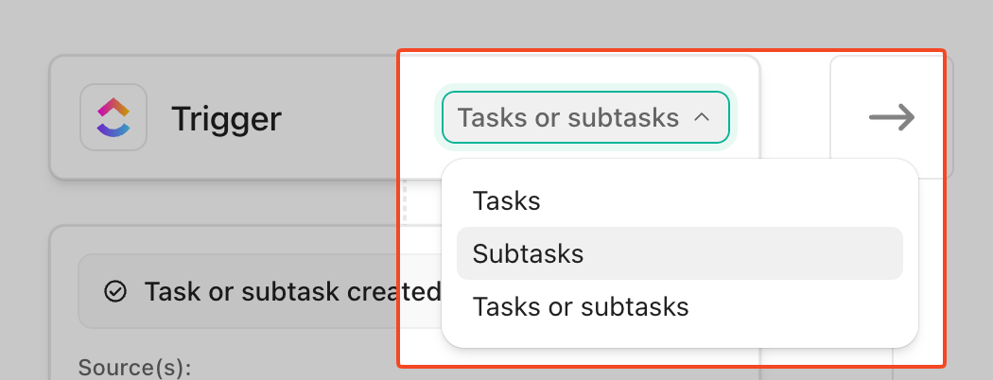Open the "Tasks or subtasks" selector button
The image size is (993, 380).
point(584,117)
